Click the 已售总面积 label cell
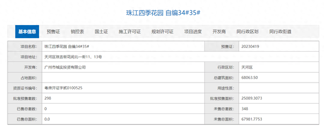The width and height of the screenshot is (324, 126). click(x=25, y=119)
